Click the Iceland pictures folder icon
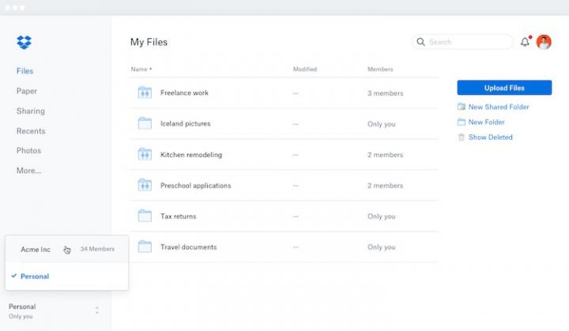This screenshot has width=569, height=331. 145,123
